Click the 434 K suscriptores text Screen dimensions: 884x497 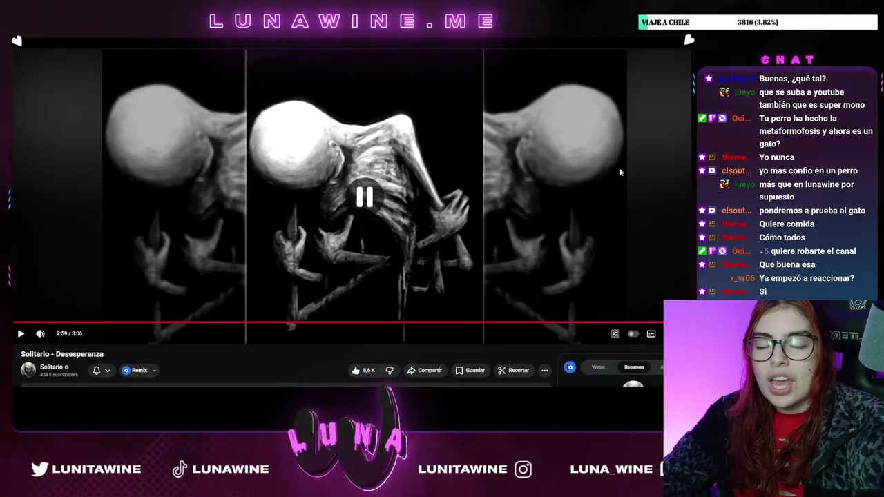(59, 375)
